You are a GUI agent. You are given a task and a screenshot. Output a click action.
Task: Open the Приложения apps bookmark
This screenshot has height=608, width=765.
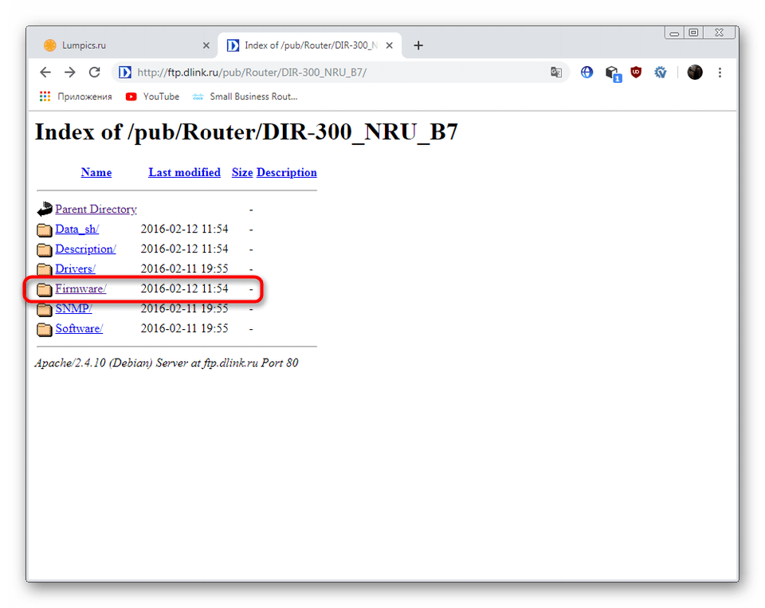76,96
